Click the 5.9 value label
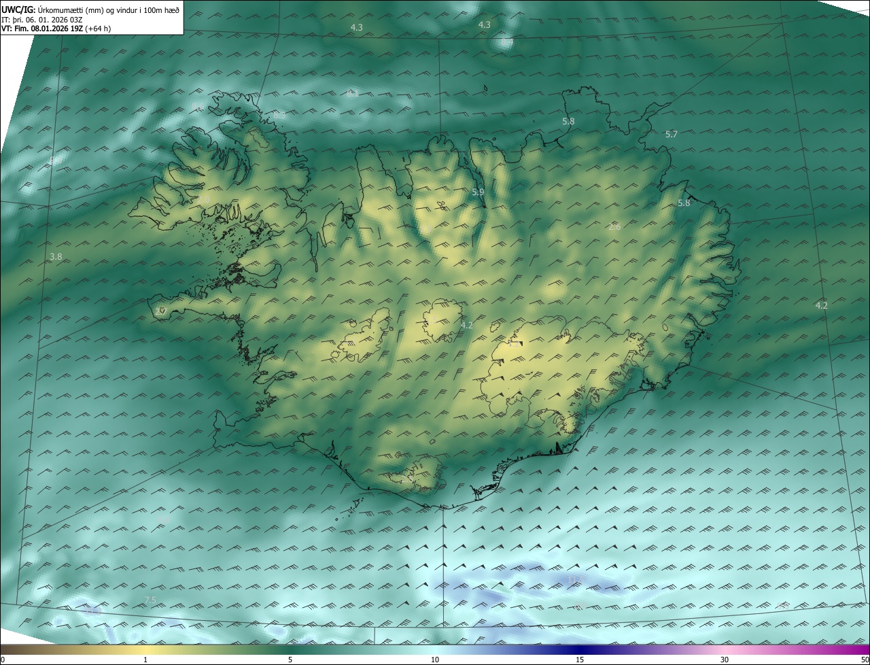The height and width of the screenshot is (665, 870). coord(478,192)
